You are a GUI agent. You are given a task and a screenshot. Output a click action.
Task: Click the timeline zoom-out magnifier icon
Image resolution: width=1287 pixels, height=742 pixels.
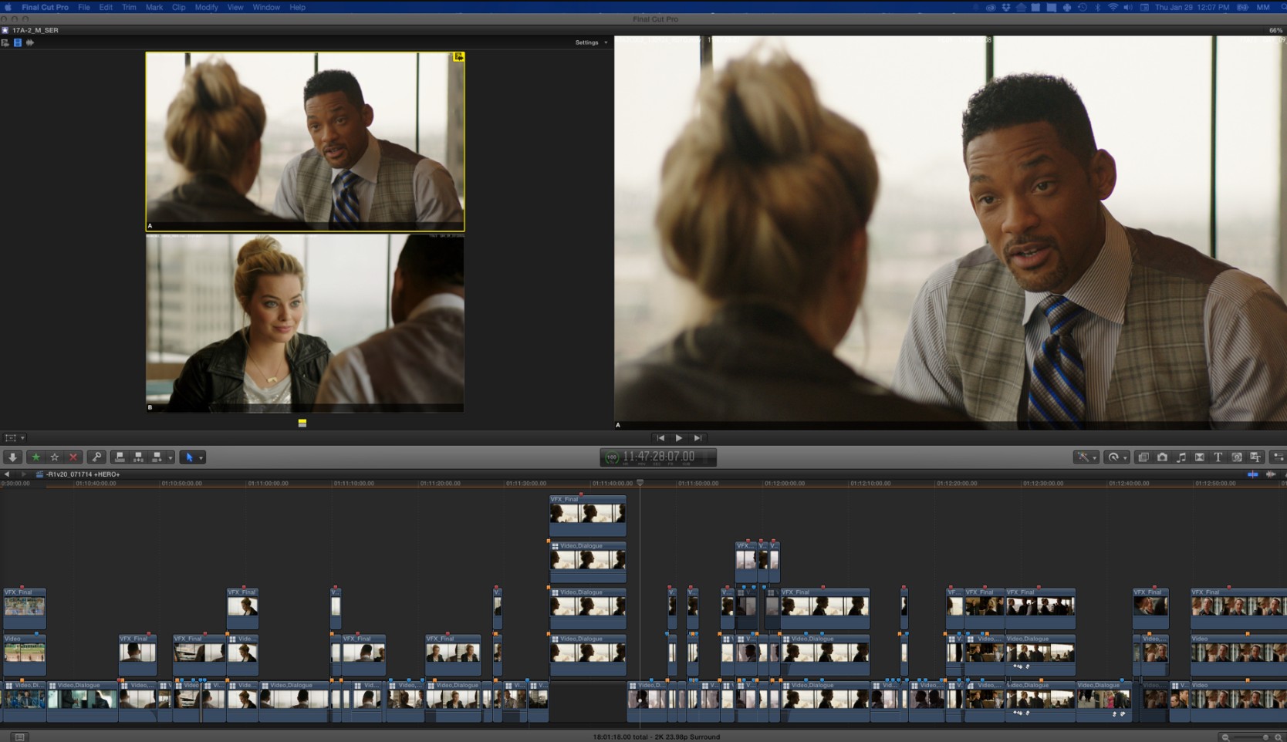[x=1225, y=737]
